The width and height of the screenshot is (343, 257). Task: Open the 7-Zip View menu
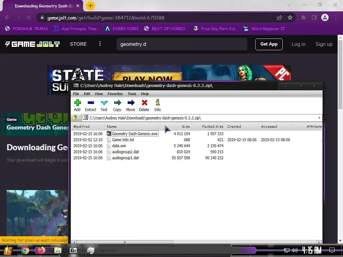[99, 94]
